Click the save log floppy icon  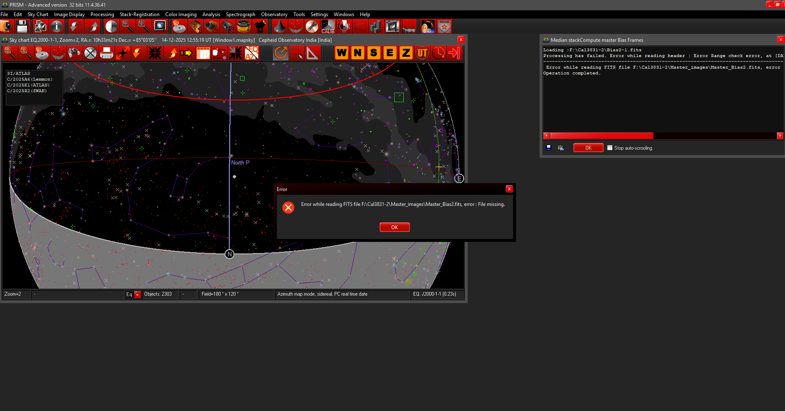[x=549, y=148]
